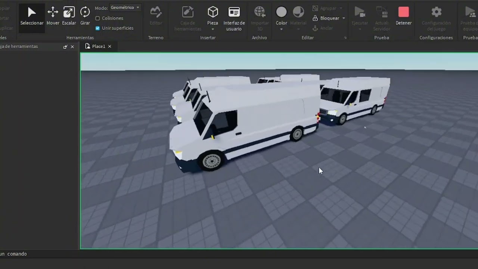Screen dimensions: 478x269
Task: Click the command bar input
Action: pos(239,254)
